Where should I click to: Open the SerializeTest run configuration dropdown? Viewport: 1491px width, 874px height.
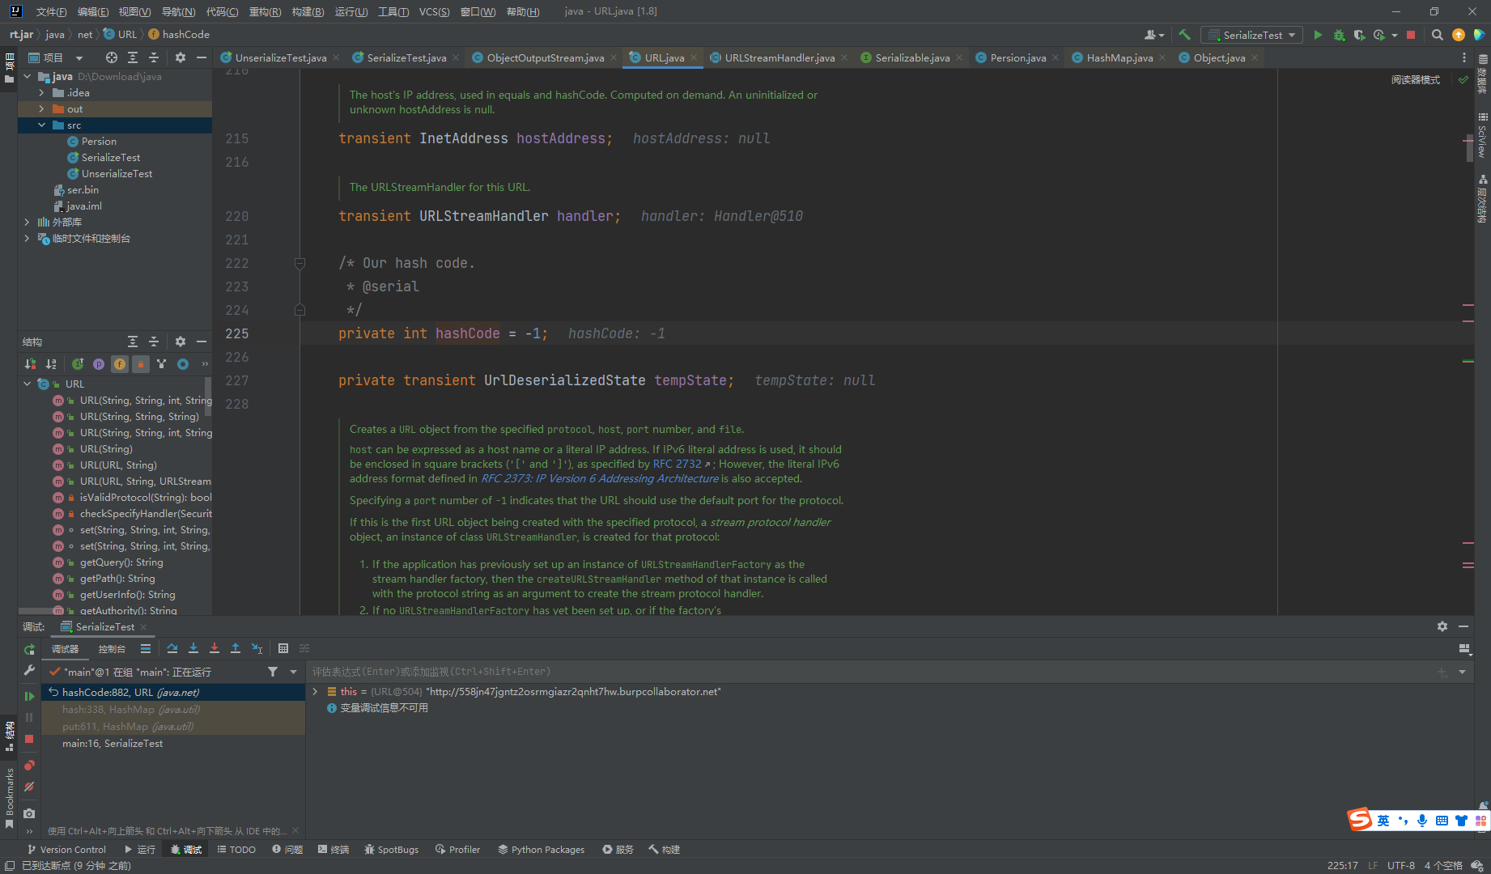point(1252,35)
